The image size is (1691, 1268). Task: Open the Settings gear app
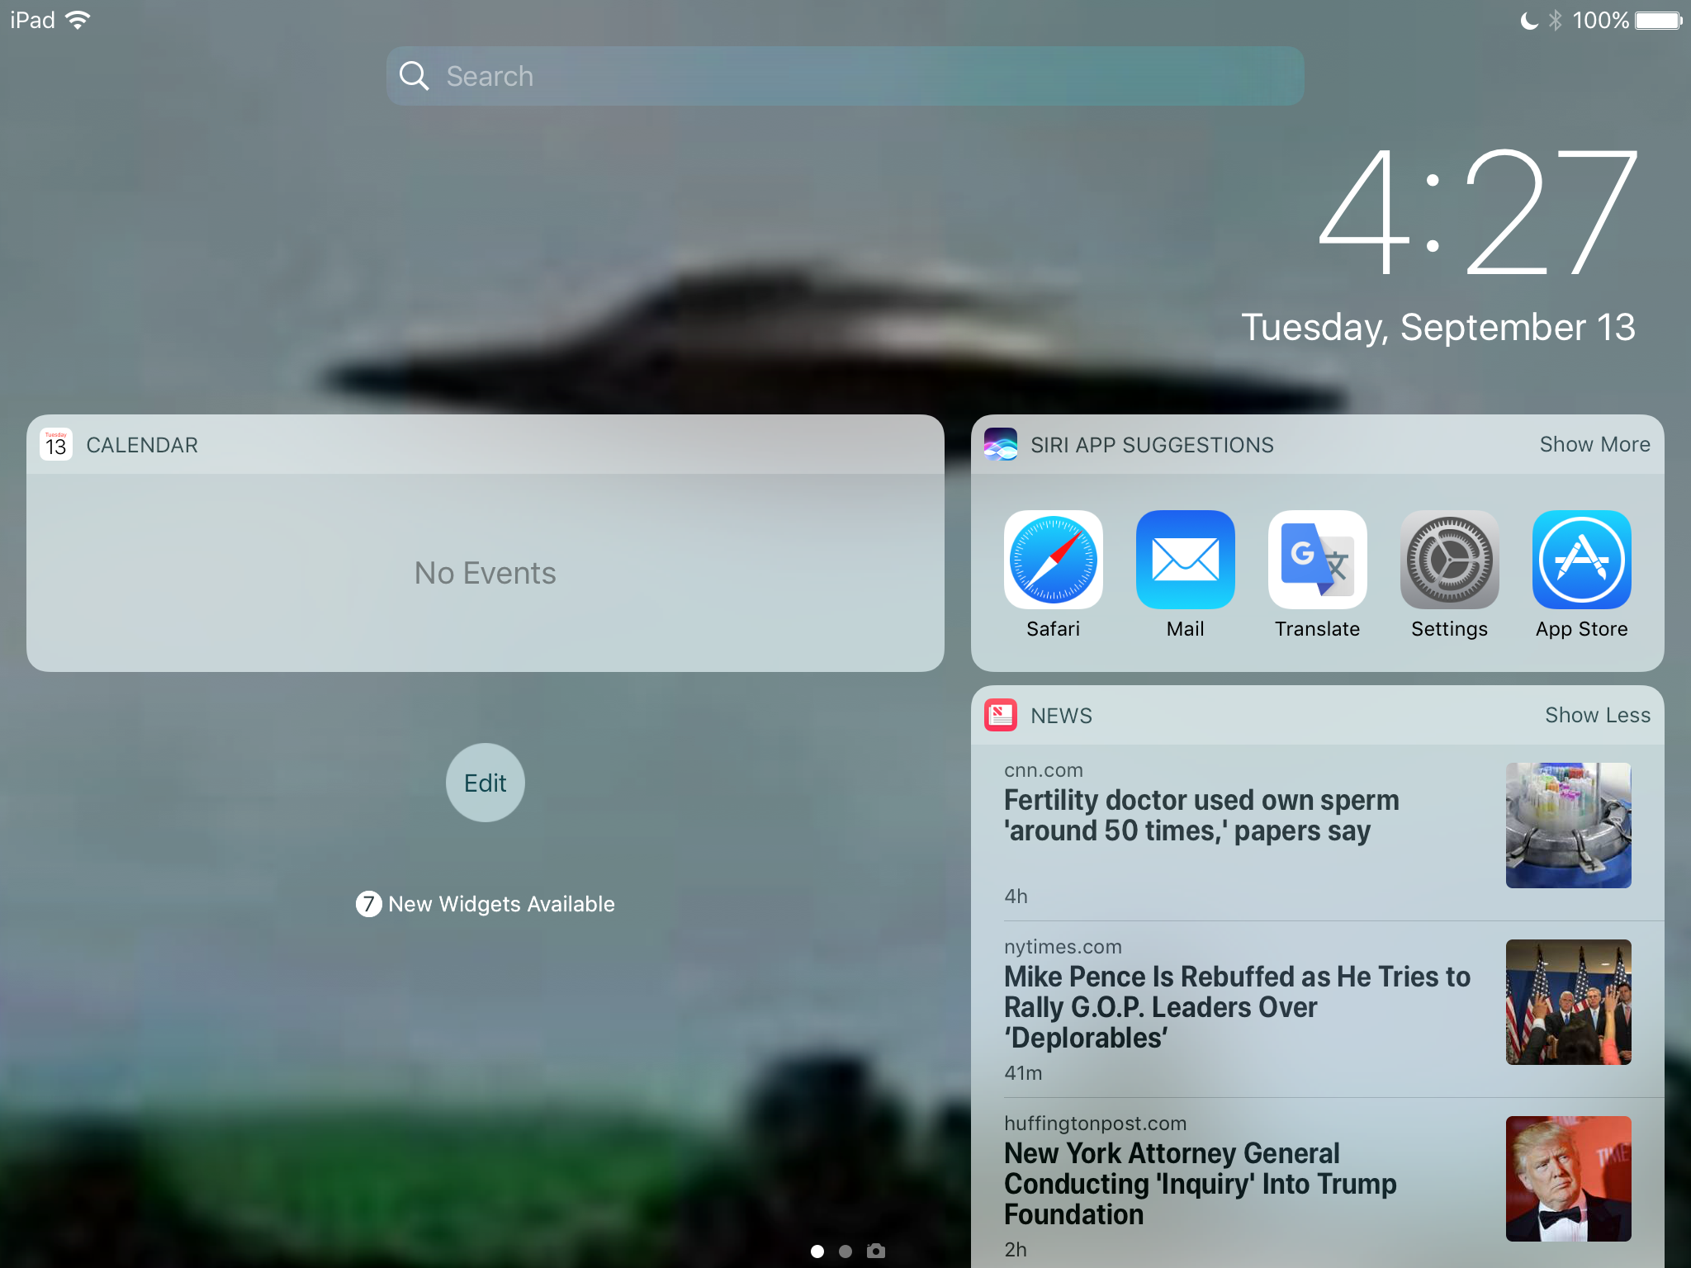[x=1449, y=560]
